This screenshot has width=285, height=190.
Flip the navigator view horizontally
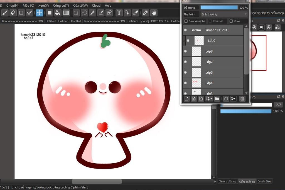277,28
